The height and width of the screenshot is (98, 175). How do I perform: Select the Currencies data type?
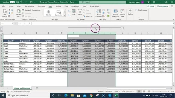click(59, 13)
